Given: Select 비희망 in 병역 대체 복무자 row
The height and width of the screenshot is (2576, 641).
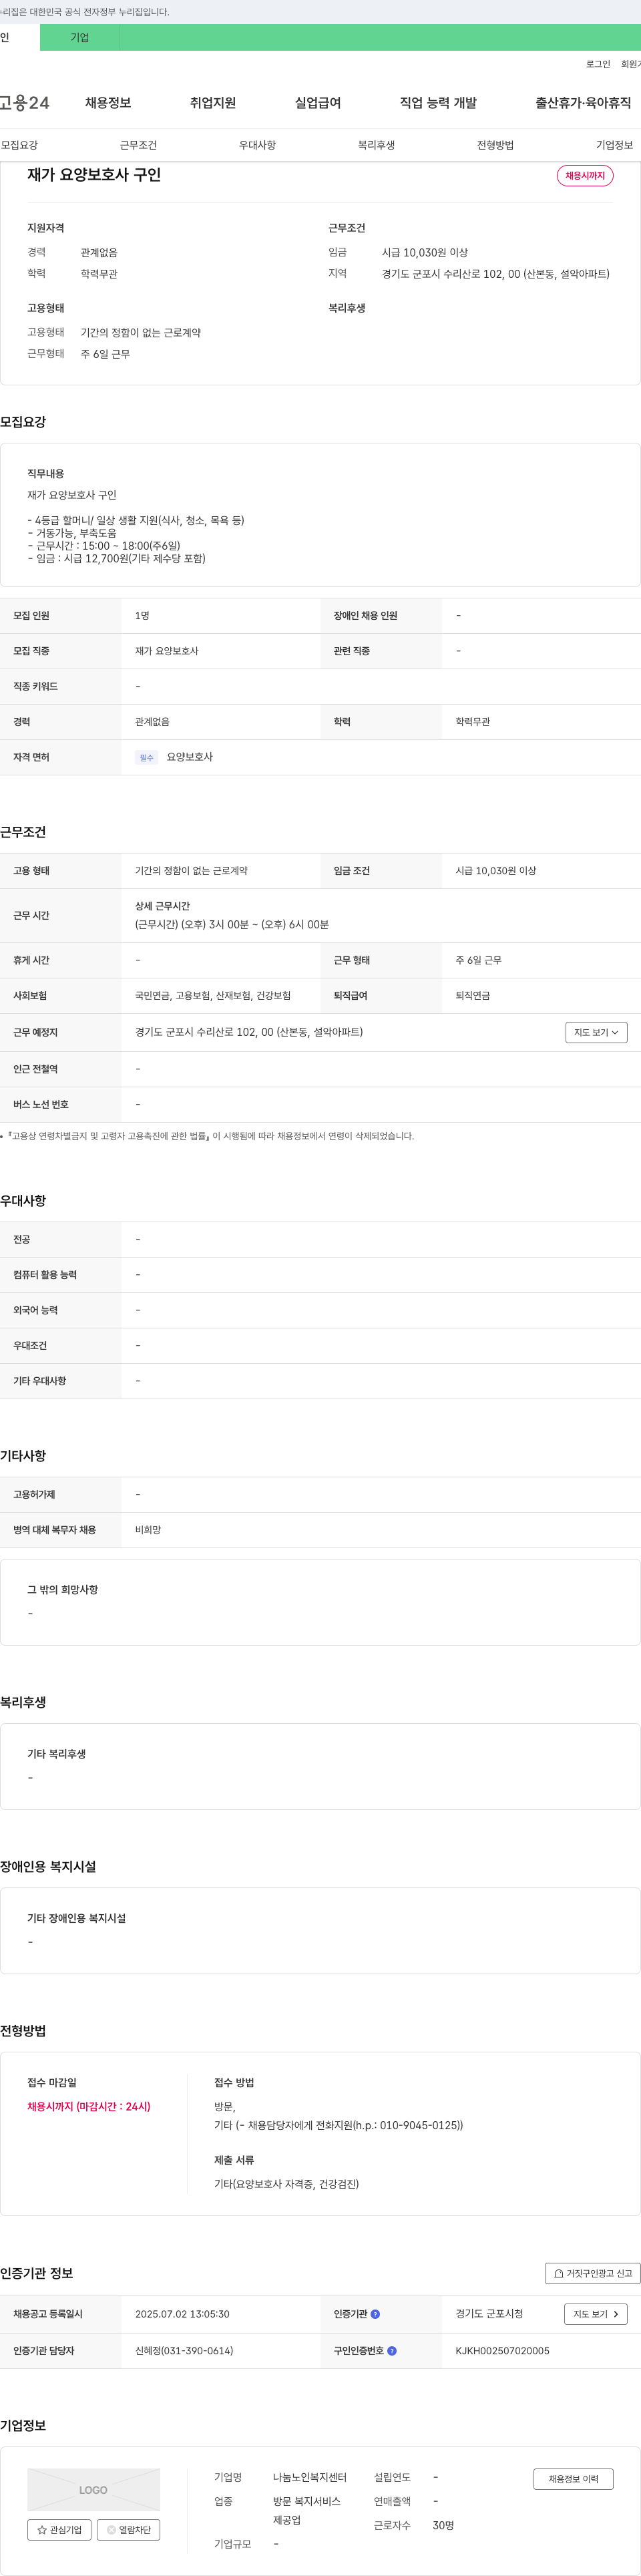Looking at the screenshot, I should point(148,1530).
